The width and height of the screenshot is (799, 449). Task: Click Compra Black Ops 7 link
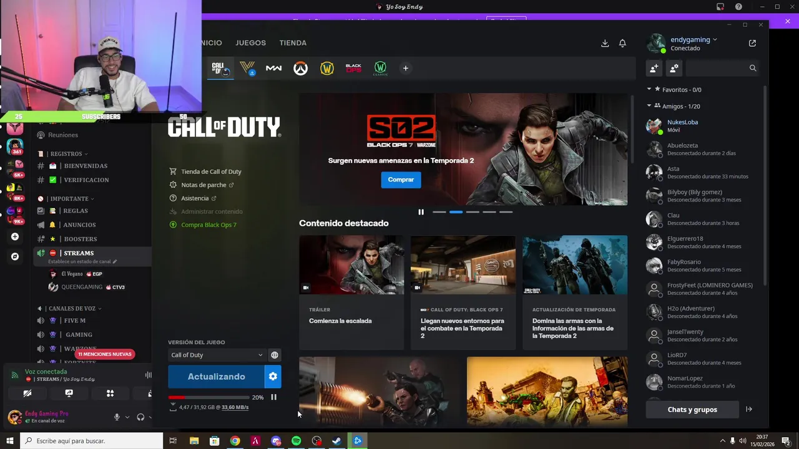coord(208,224)
